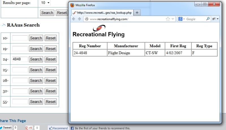Click Reset in the 28- row

click(x=51, y=80)
